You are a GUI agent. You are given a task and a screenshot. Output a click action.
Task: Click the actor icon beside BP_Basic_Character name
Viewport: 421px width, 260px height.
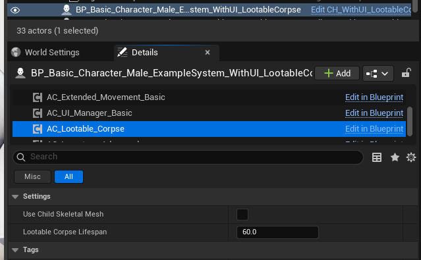click(20, 73)
